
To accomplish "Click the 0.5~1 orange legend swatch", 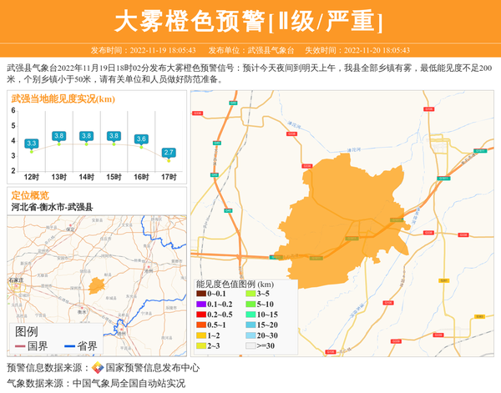I will pos(201,325).
